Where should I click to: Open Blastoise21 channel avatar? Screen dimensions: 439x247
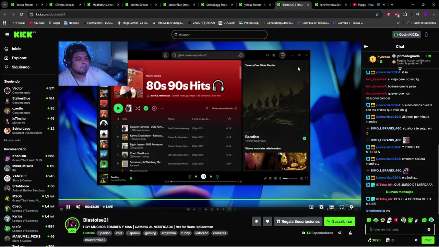click(72, 224)
